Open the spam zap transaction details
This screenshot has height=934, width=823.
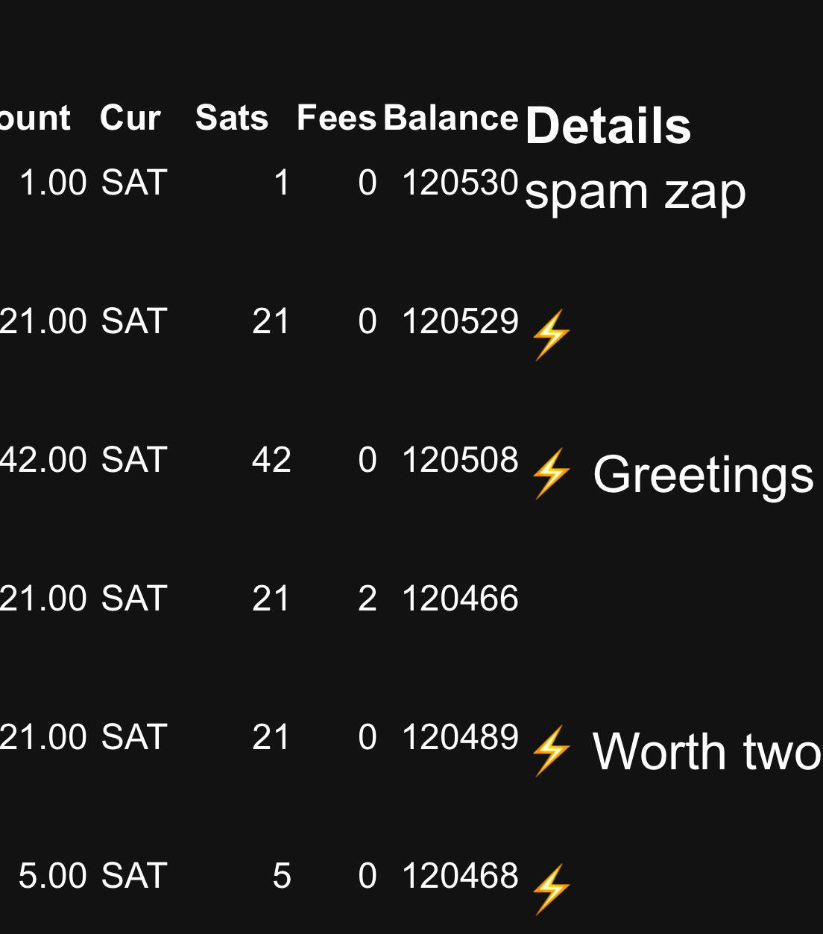point(635,192)
